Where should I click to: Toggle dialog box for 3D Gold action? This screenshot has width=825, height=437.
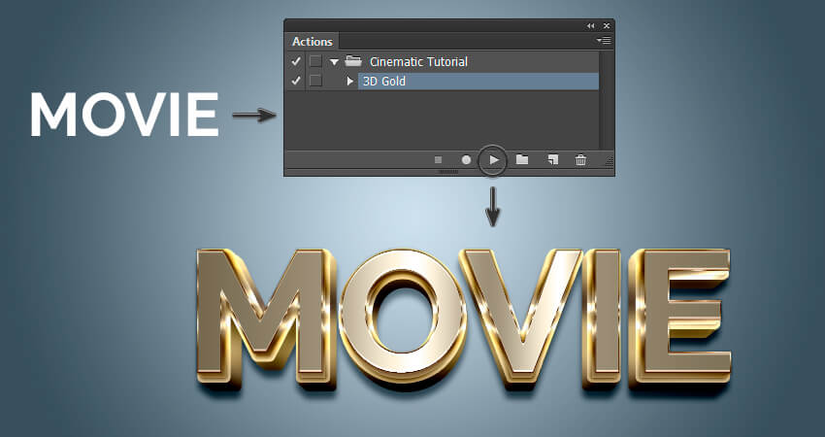click(315, 81)
